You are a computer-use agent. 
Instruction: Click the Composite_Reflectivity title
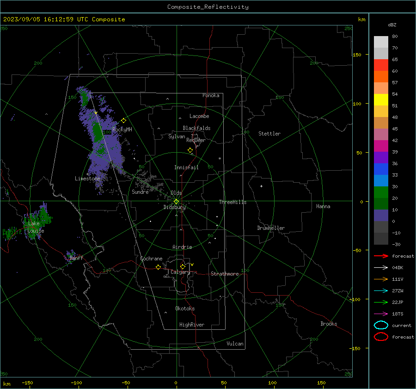[208, 7]
